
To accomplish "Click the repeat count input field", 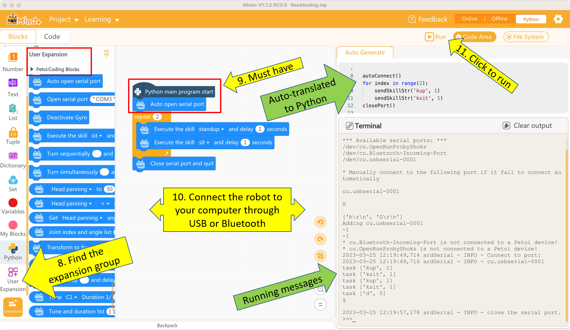I will [x=157, y=117].
